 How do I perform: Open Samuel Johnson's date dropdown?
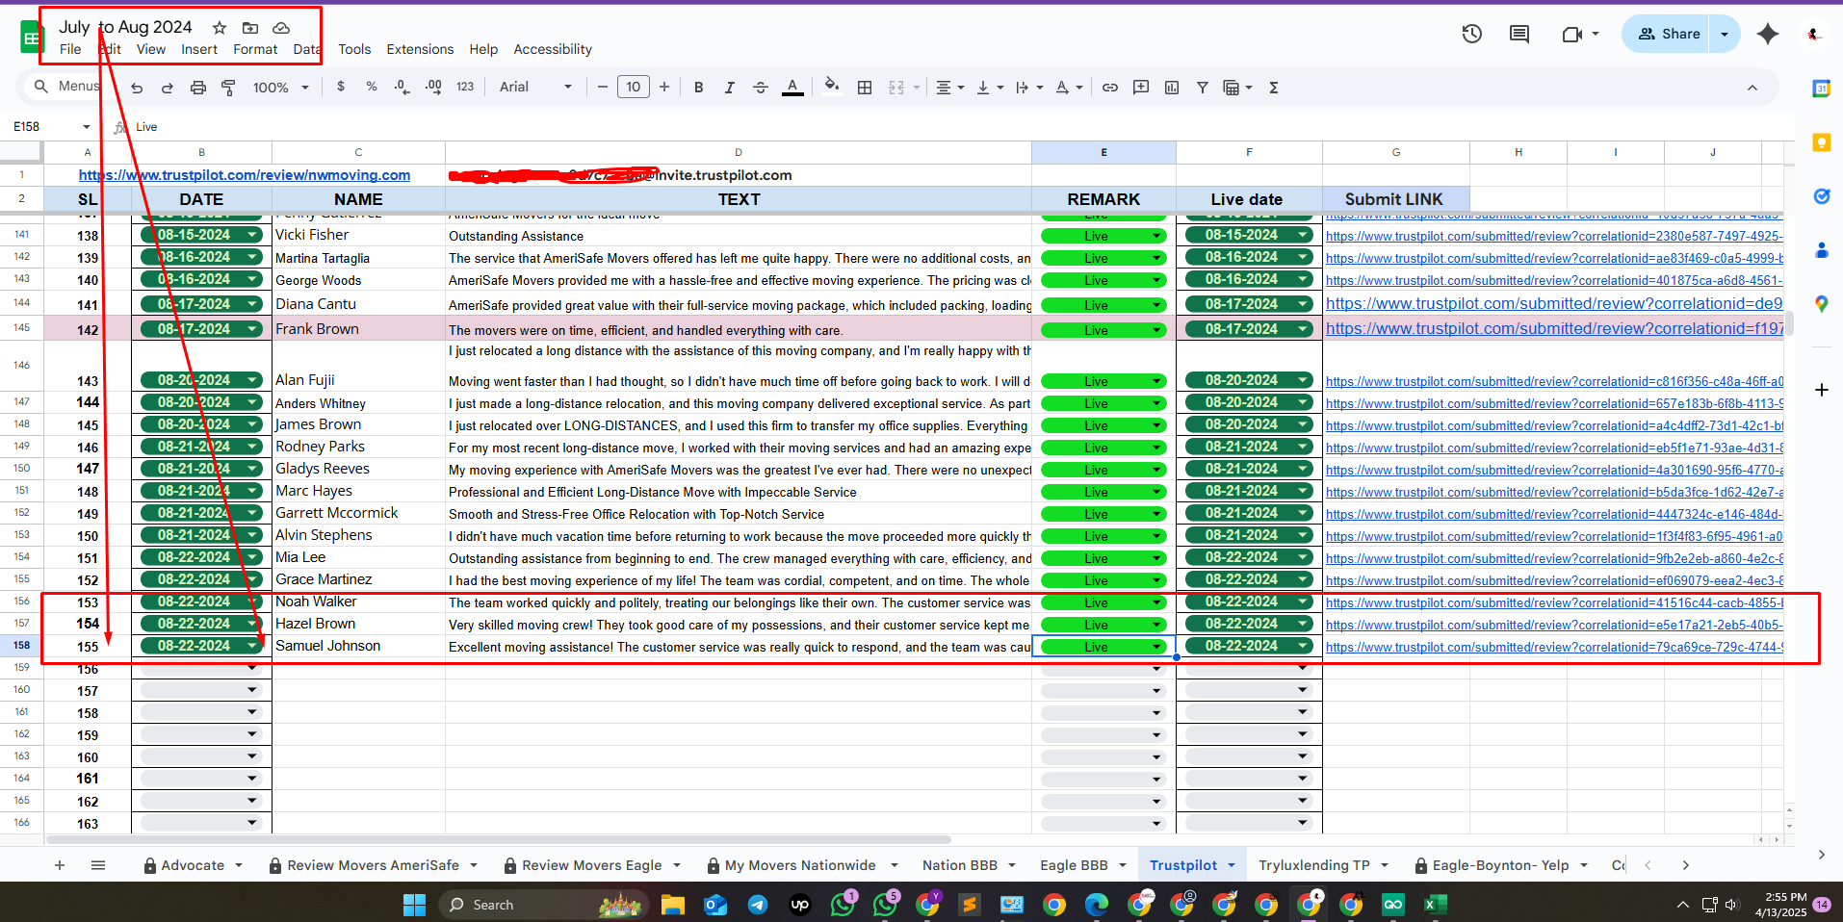tap(252, 646)
